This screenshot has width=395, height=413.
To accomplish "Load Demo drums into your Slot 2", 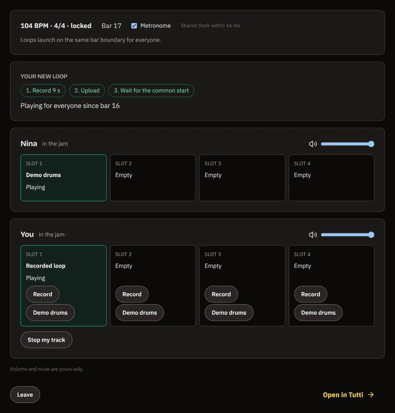I will click(x=140, y=313).
